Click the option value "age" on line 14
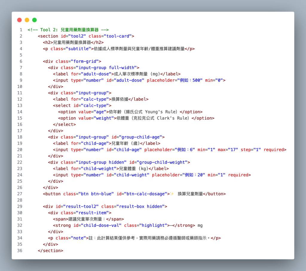 coord(100,112)
